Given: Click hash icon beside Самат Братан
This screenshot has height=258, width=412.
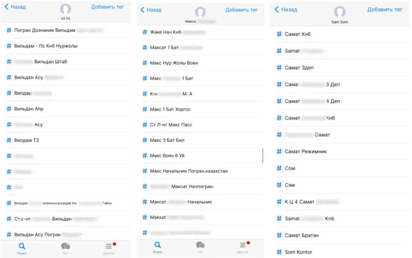Looking at the screenshot, I should pos(279,235).
